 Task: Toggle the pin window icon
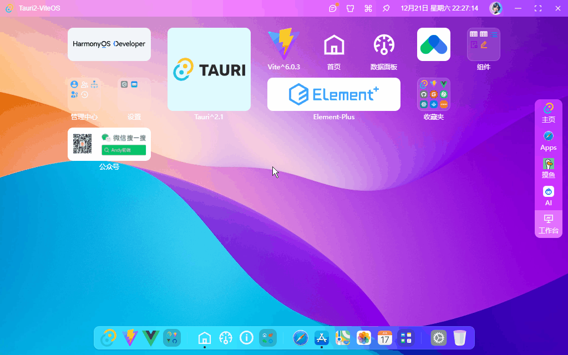point(386,8)
